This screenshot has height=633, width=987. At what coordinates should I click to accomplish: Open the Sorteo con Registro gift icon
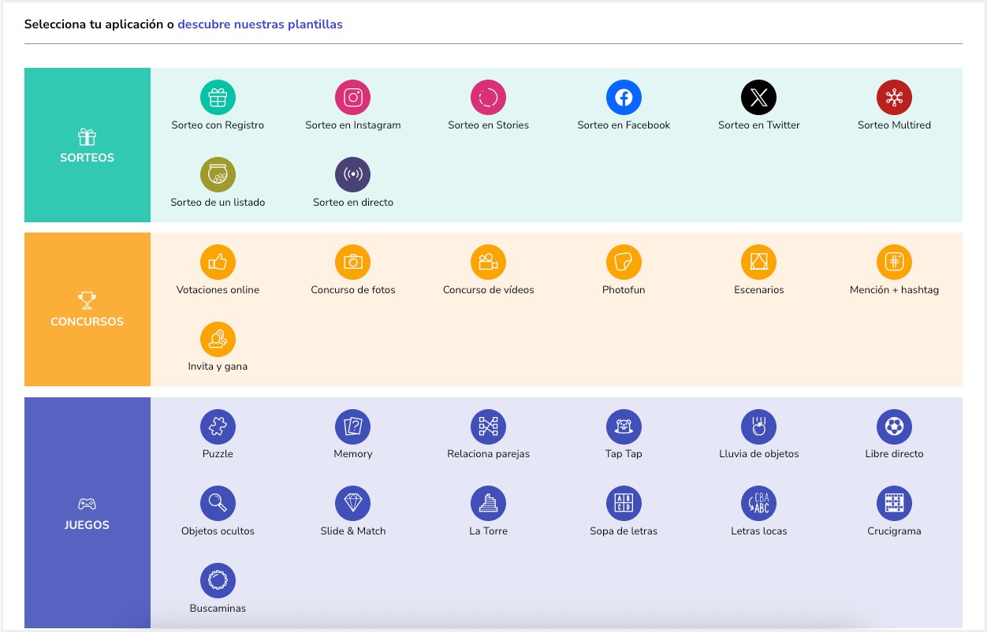point(218,98)
